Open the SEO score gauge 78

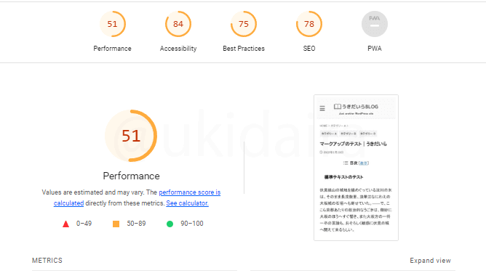(309, 24)
